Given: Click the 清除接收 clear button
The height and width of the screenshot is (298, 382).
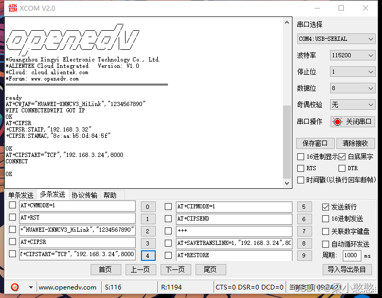Looking at the screenshot, I should click(355, 143).
